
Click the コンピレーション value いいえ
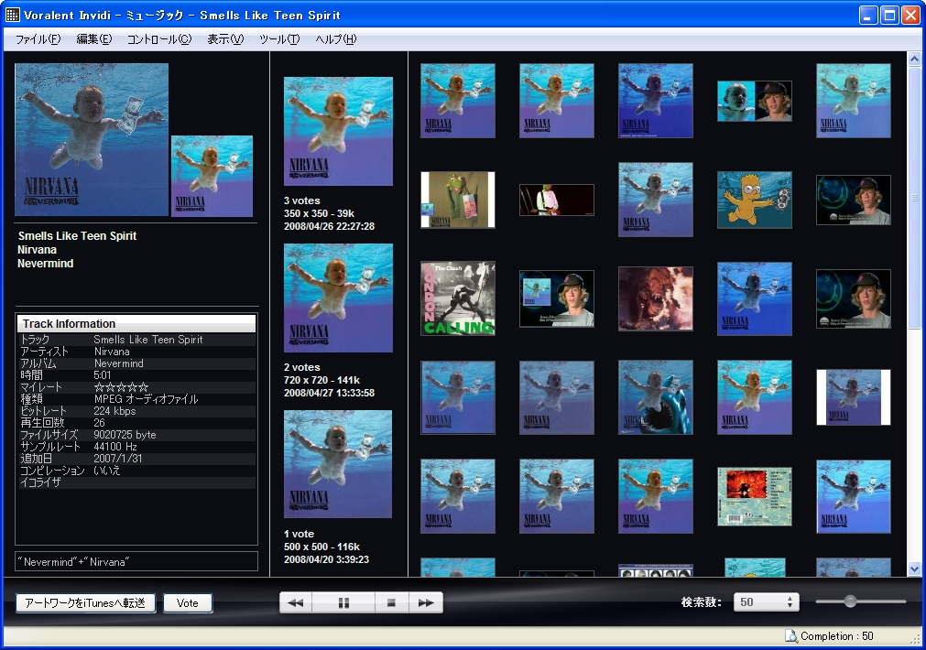(107, 470)
